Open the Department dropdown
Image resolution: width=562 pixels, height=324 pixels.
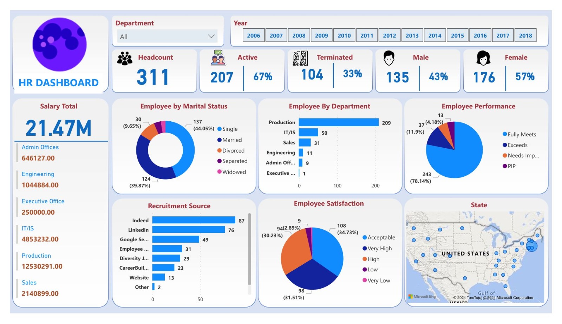pyautogui.click(x=167, y=36)
